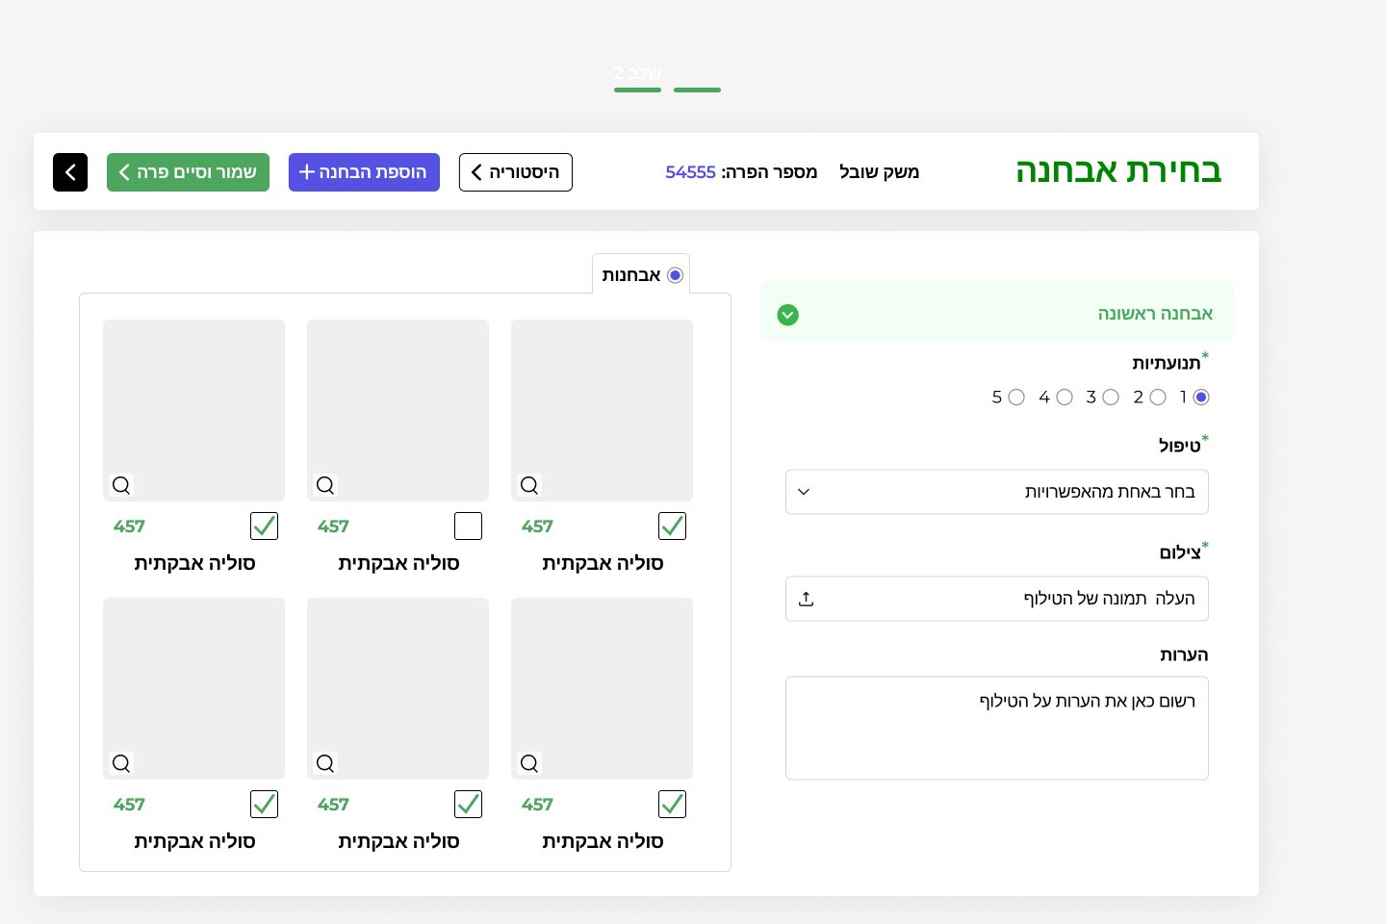Click the שמור וסיים פרה button
This screenshot has width=1386, height=924.
point(188,172)
